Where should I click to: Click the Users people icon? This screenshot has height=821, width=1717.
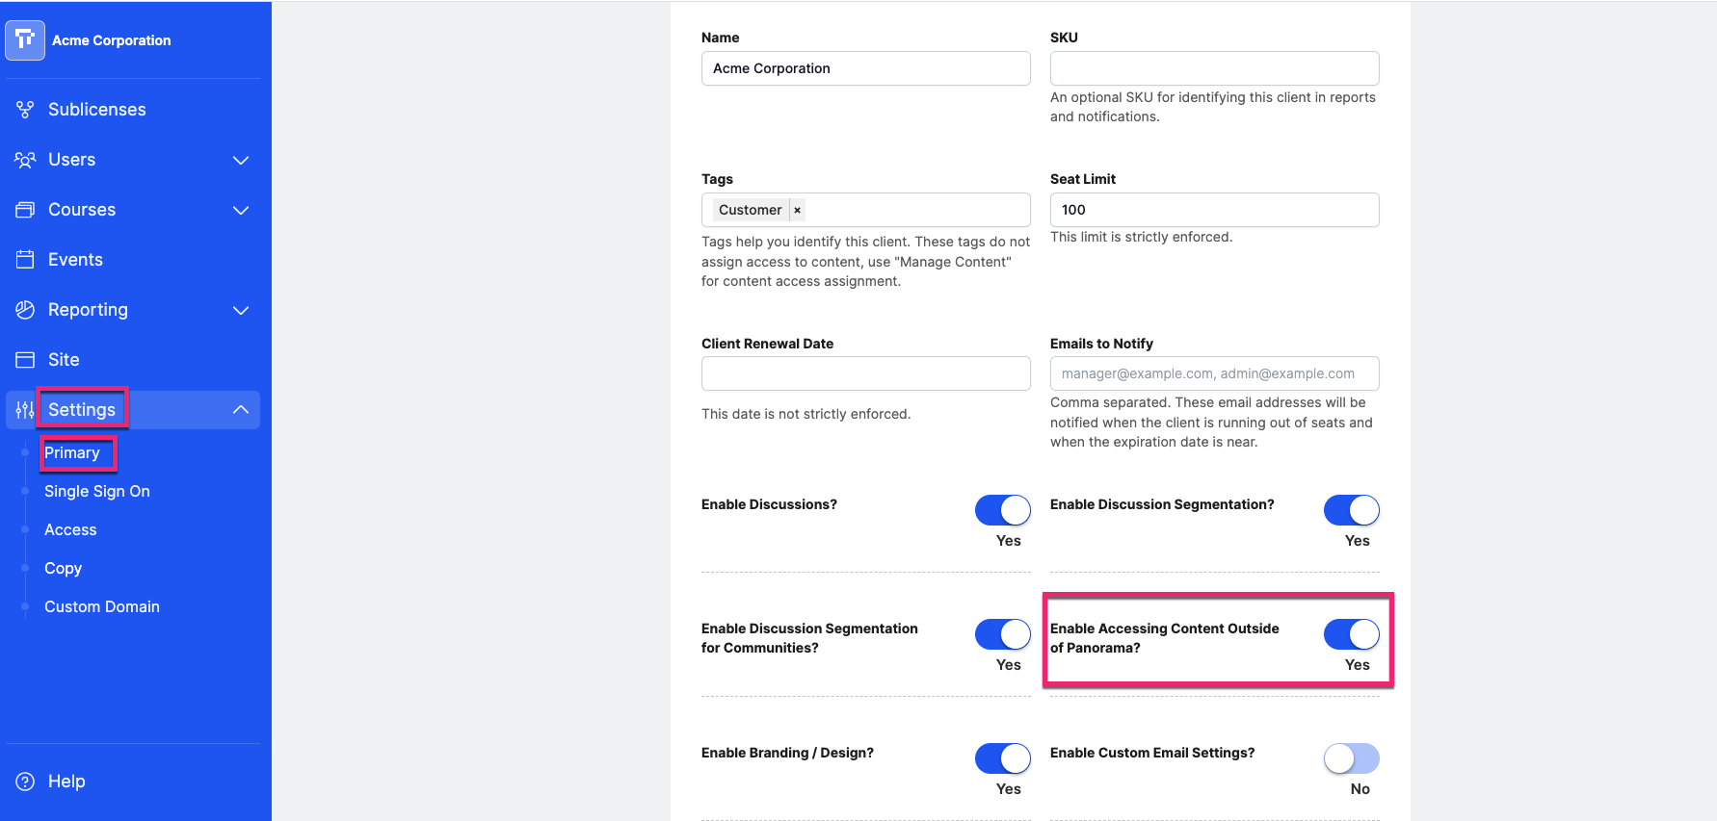tap(25, 160)
